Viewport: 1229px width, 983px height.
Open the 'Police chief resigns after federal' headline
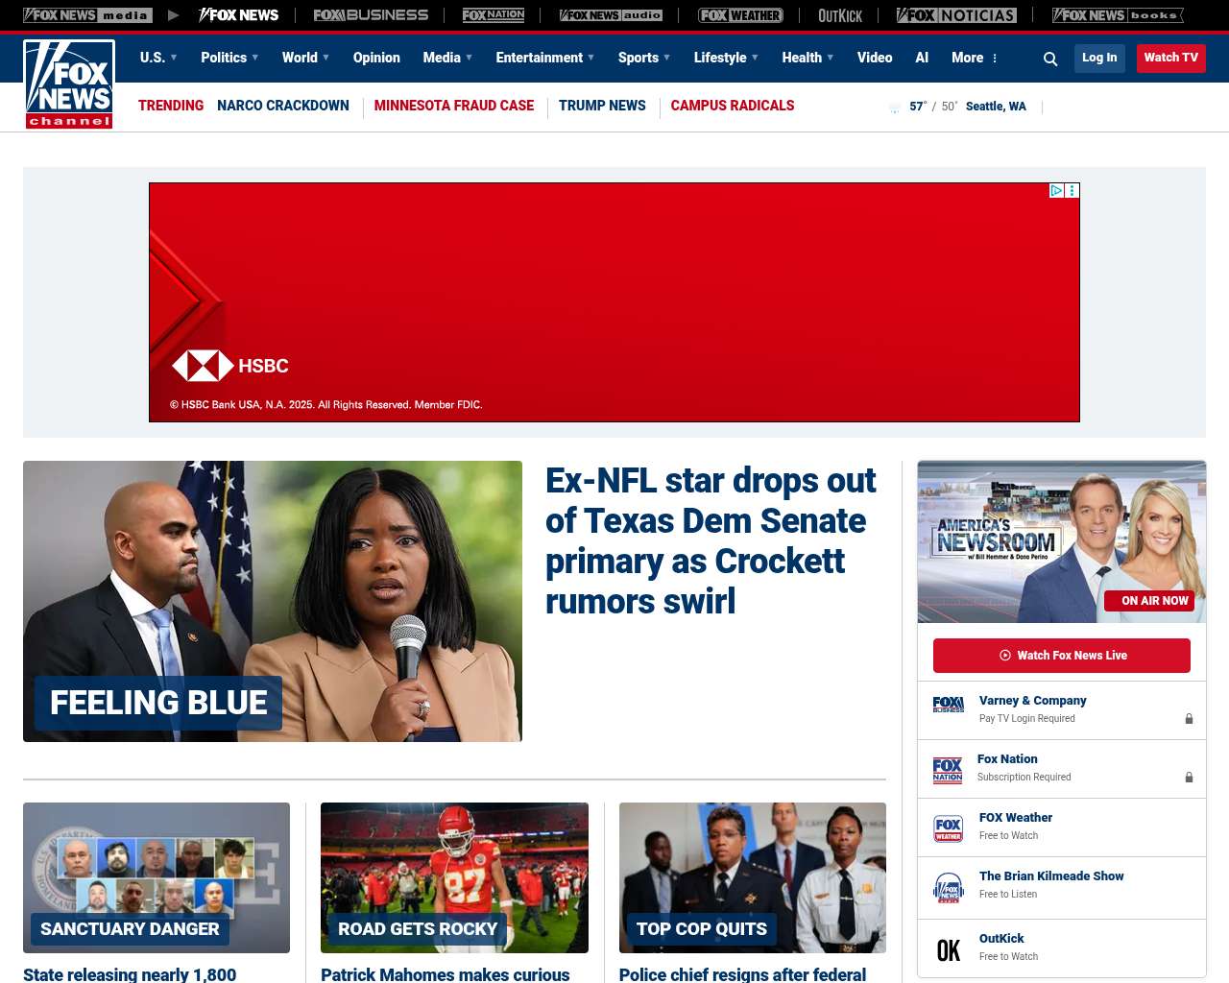(743, 974)
